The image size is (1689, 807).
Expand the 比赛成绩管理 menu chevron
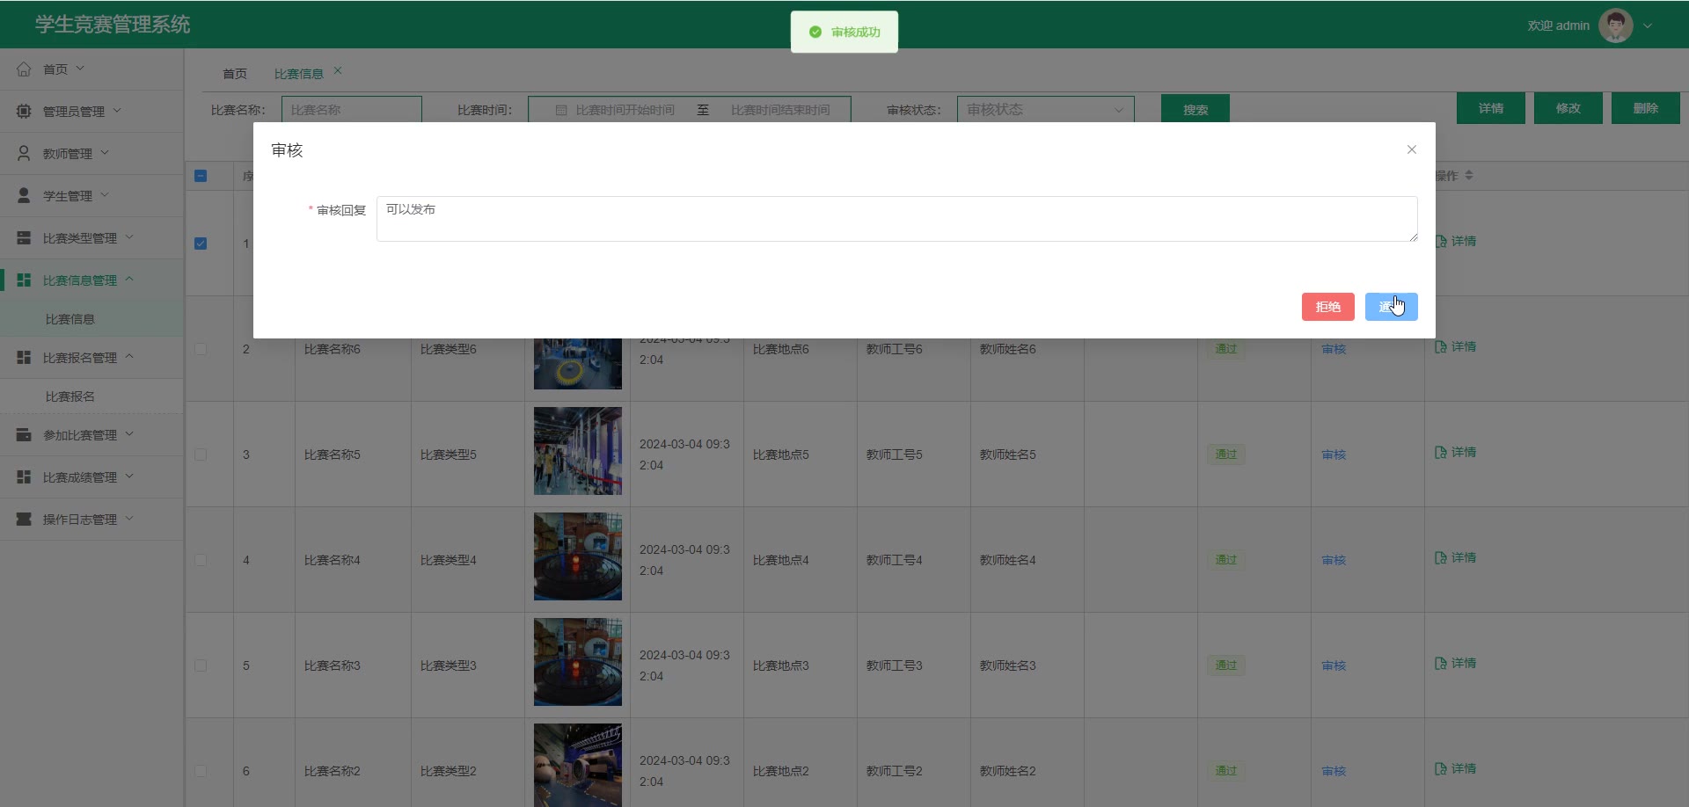pos(129,476)
